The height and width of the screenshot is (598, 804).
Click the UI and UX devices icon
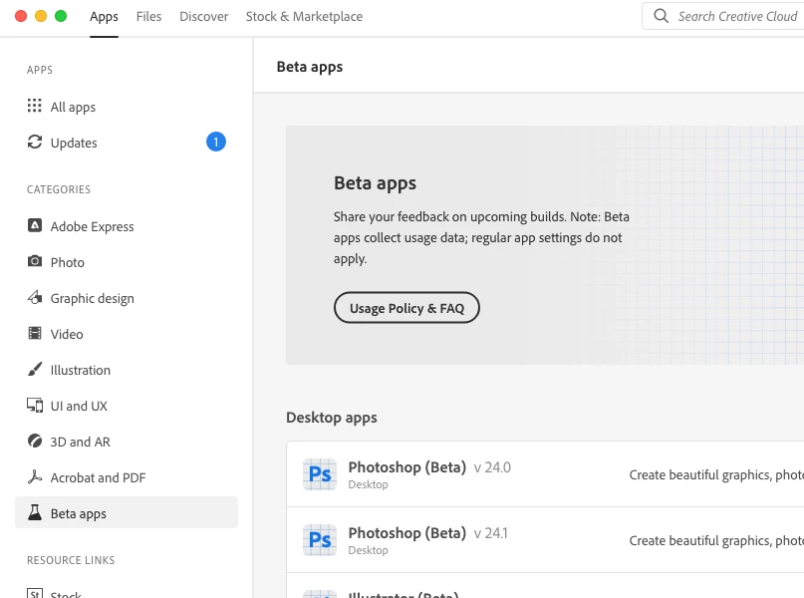click(34, 405)
